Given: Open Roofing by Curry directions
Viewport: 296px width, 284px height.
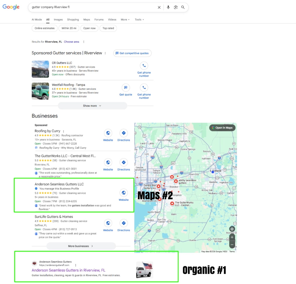Looking at the screenshot, I should (123, 133).
